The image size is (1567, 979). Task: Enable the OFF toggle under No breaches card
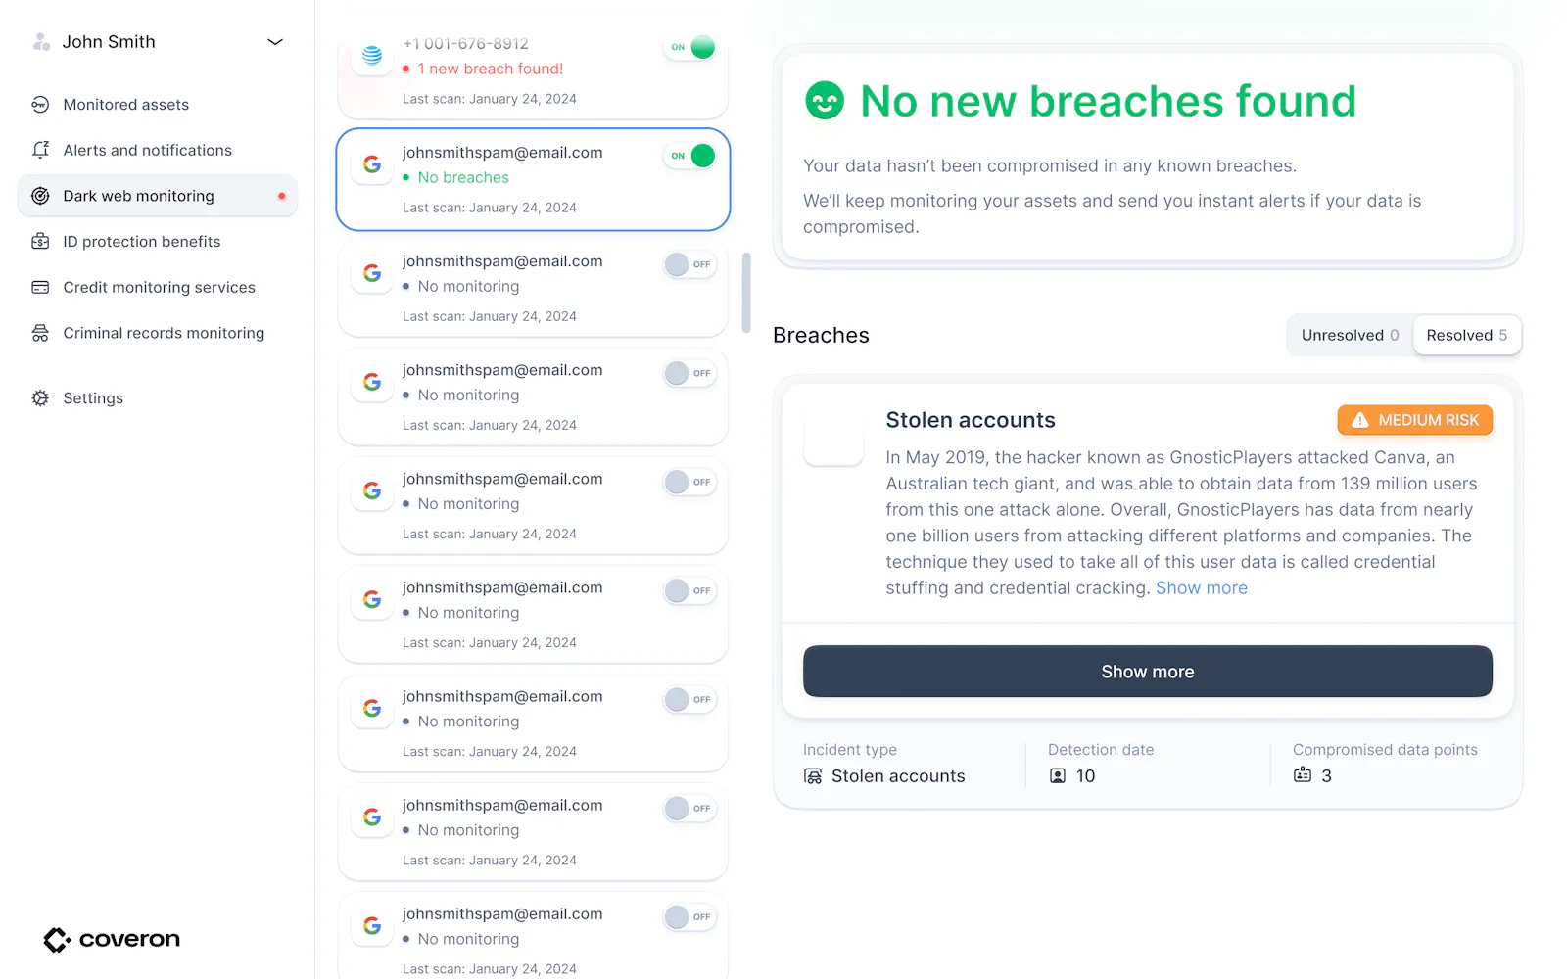pos(690,264)
